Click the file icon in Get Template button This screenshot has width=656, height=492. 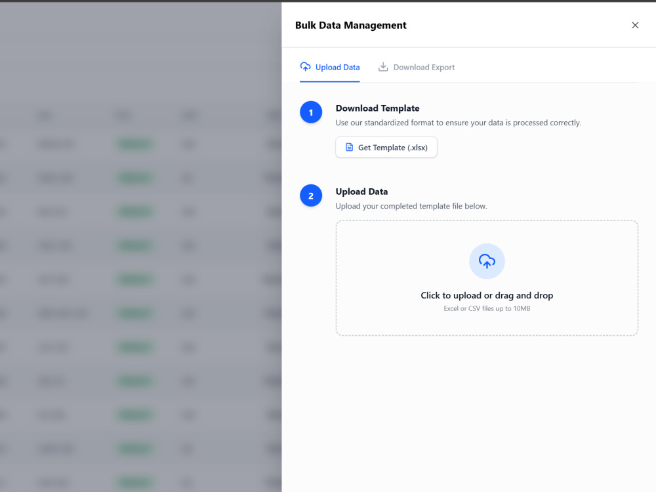349,147
